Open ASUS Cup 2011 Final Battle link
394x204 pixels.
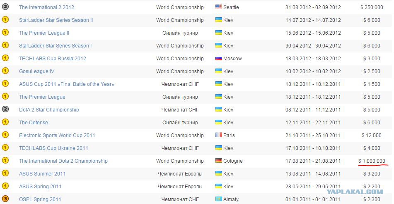[x=67, y=84]
